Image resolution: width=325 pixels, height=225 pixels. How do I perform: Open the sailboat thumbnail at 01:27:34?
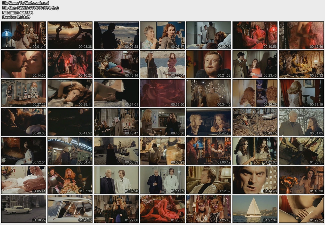[x=255, y=209]
